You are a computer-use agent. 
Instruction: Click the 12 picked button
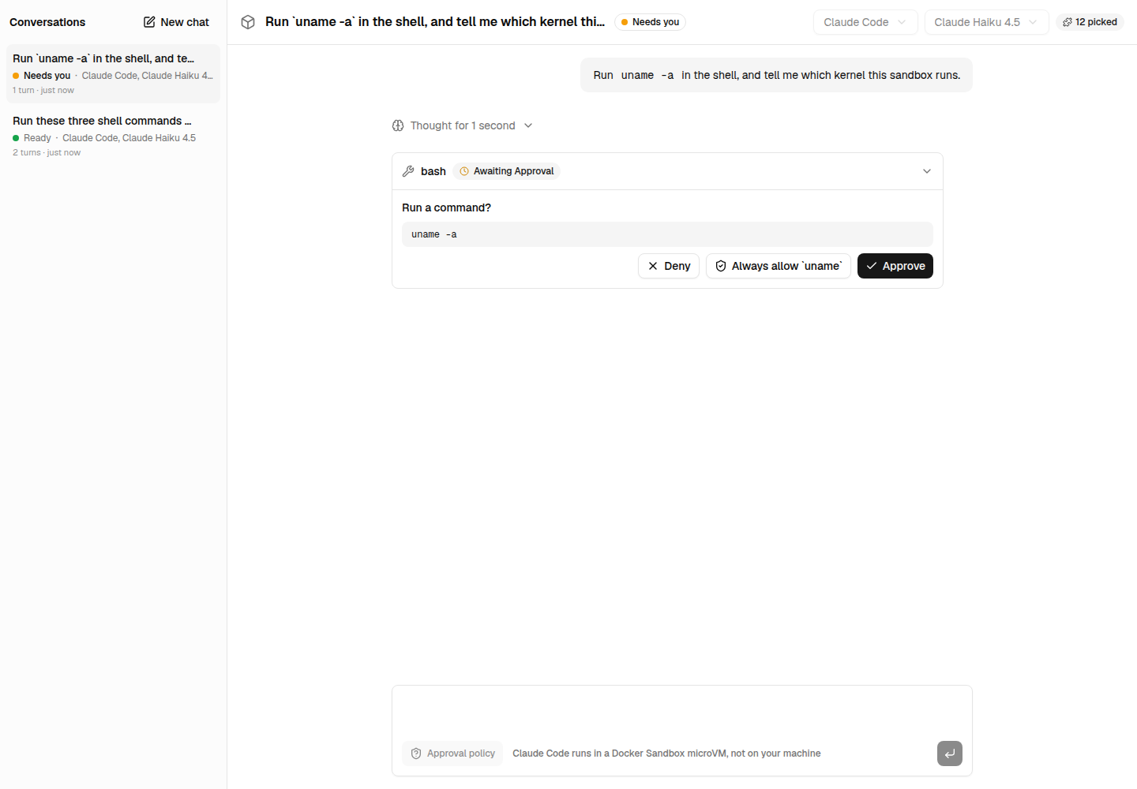click(x=1090, y=22)
